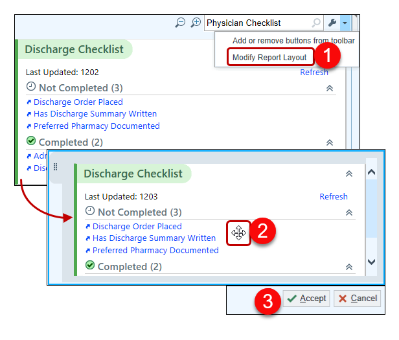Click Refresh link in lower checklist panel
Screen dimensions: 399x340
[x=334, y=197]
